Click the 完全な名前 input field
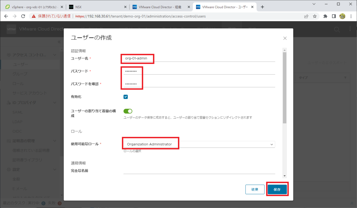Screen dimensions: 357x208 (199, 171)
